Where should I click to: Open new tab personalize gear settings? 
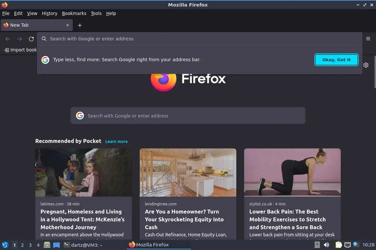(x=366, y=65)
